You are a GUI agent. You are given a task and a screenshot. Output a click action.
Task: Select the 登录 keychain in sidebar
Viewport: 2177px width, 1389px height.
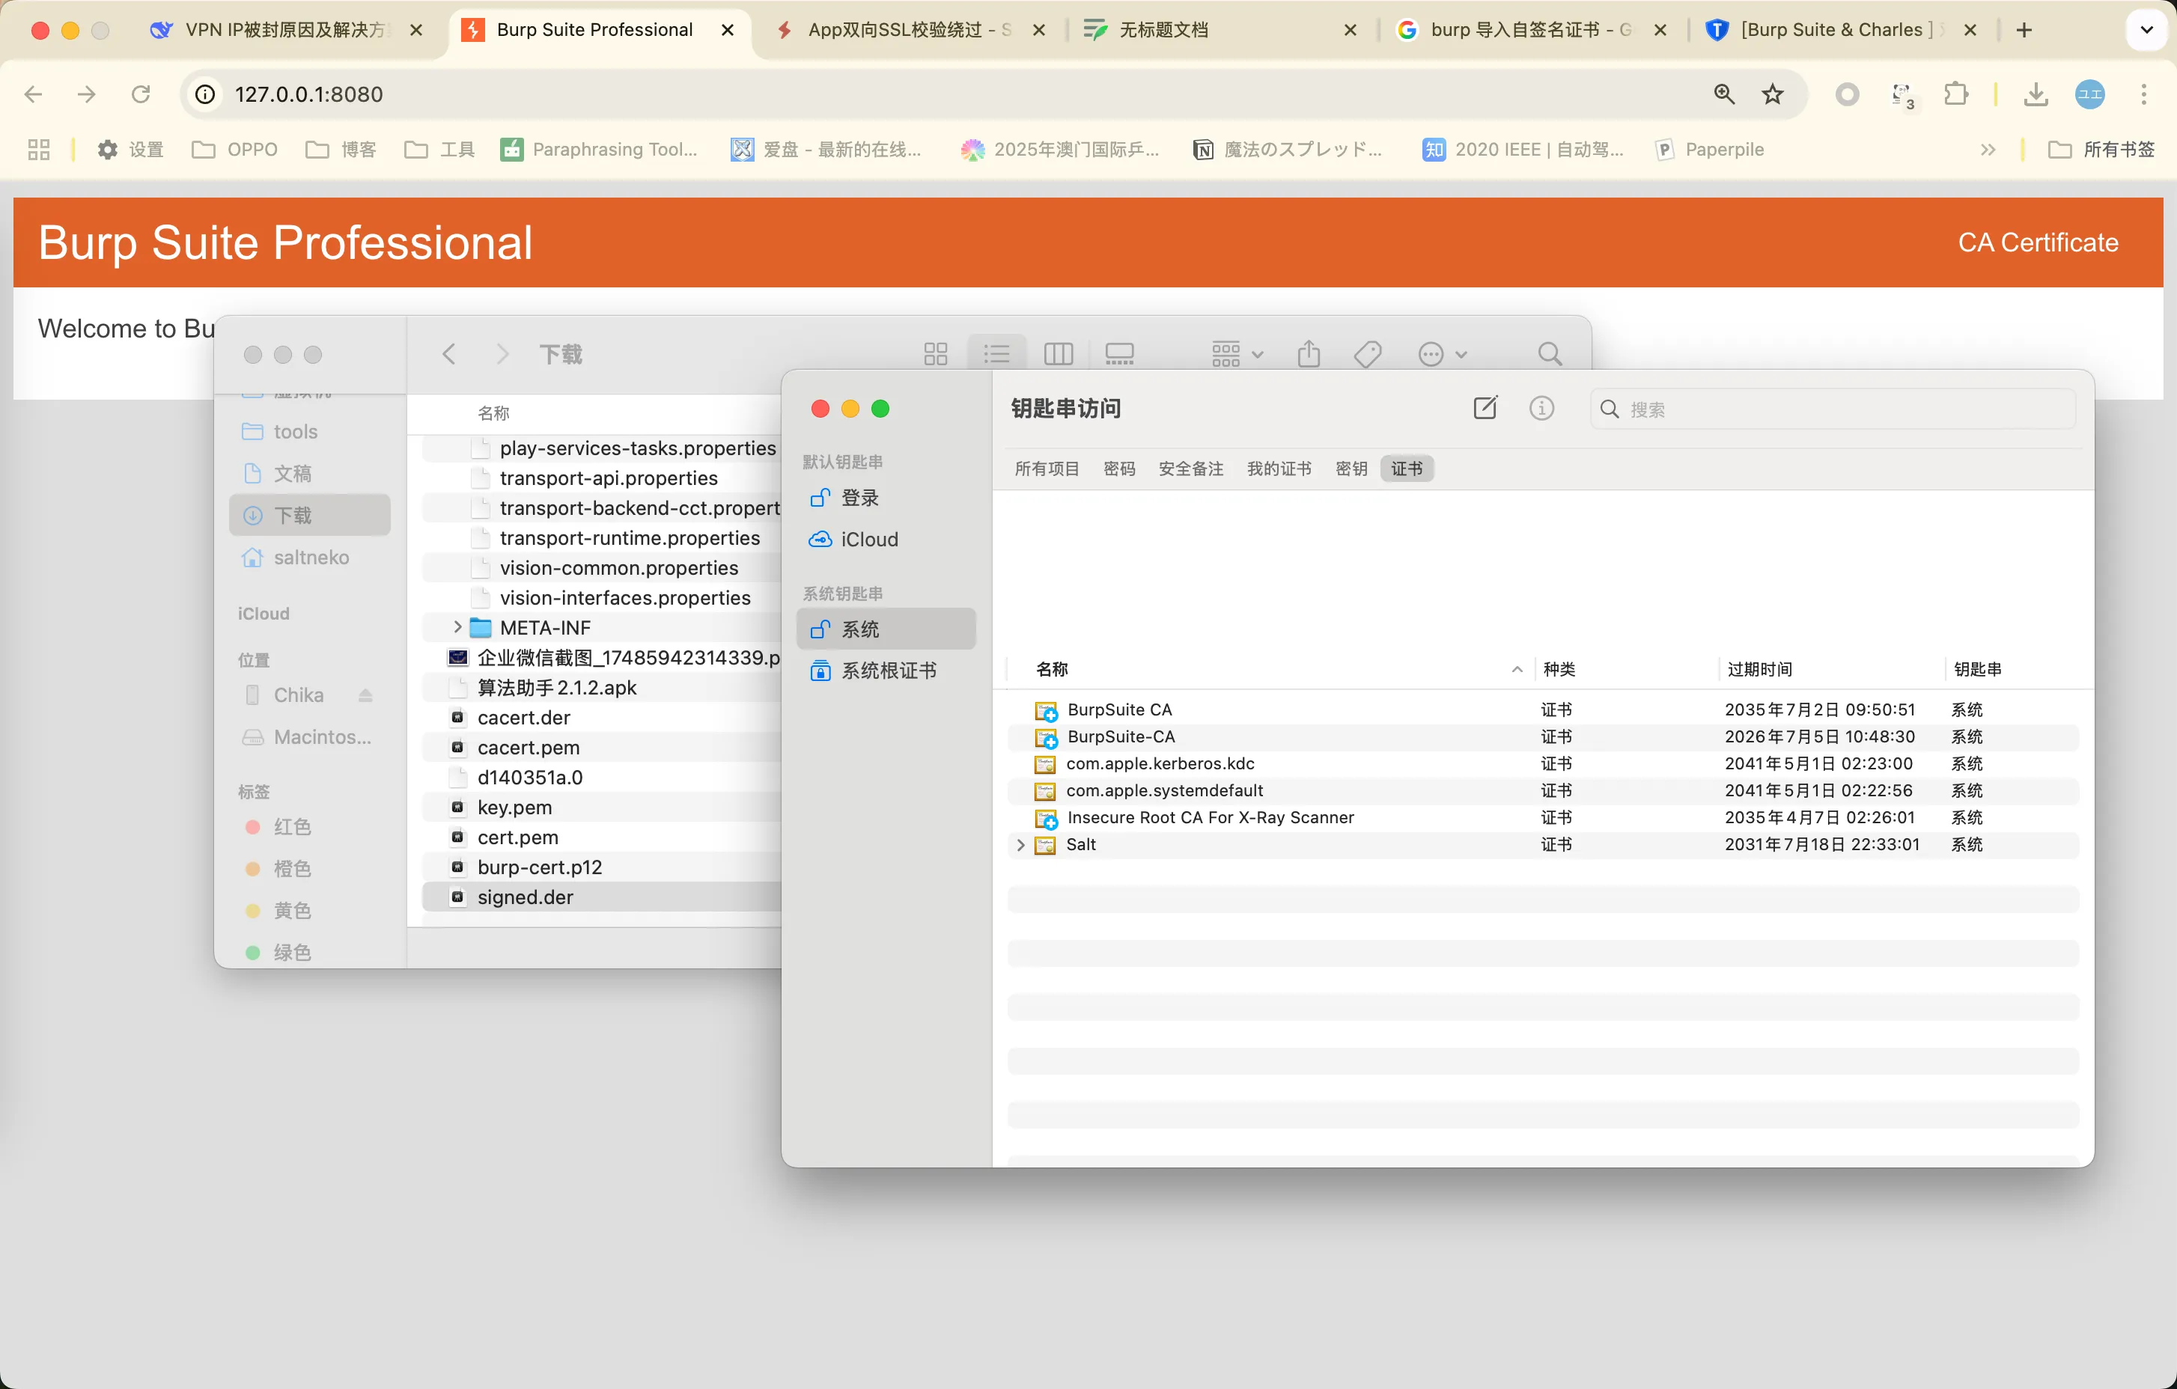(x=886, y=497)
